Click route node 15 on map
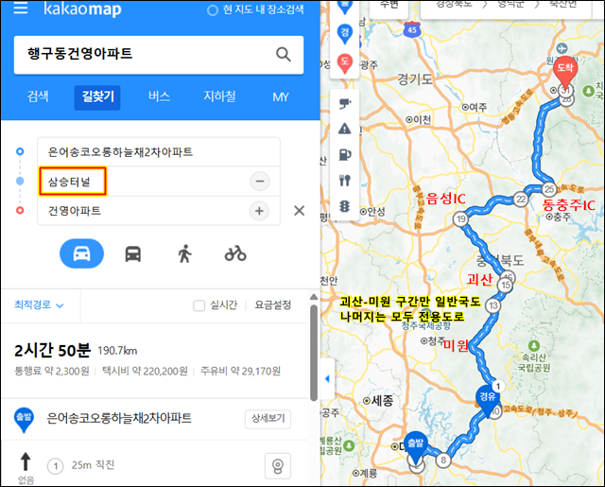Screen dimensions: 605x487 505,286
